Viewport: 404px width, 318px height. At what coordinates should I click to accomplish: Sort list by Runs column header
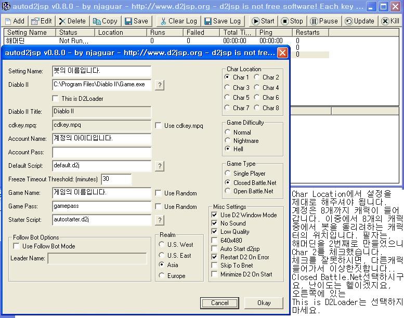coord(165,32)
